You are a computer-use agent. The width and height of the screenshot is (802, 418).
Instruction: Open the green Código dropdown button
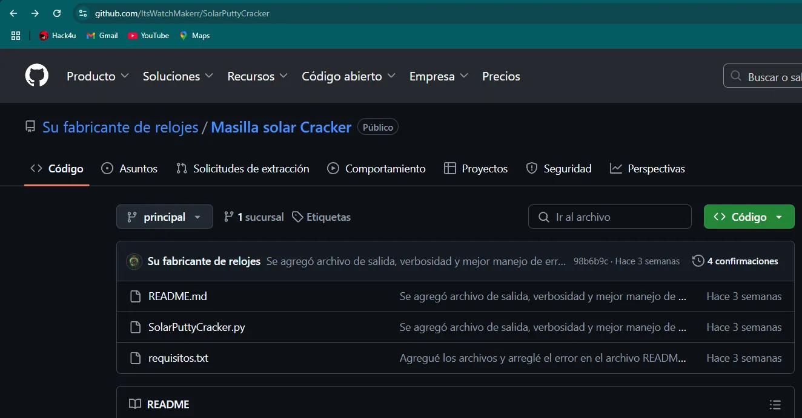click(x=749, y=217)
